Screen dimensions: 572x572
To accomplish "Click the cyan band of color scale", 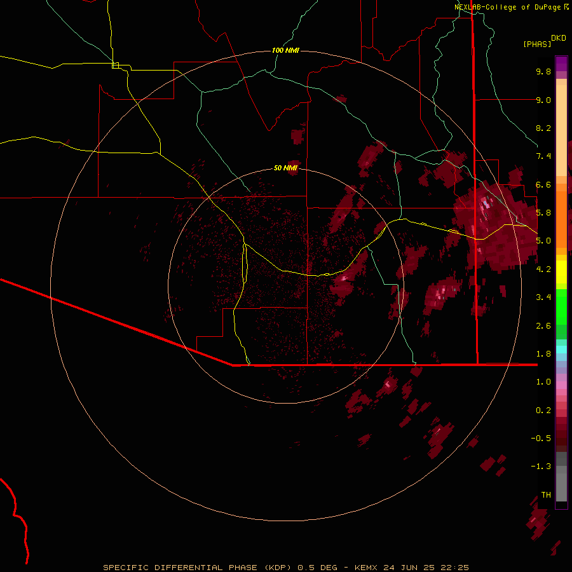I will tap(561, 350).
